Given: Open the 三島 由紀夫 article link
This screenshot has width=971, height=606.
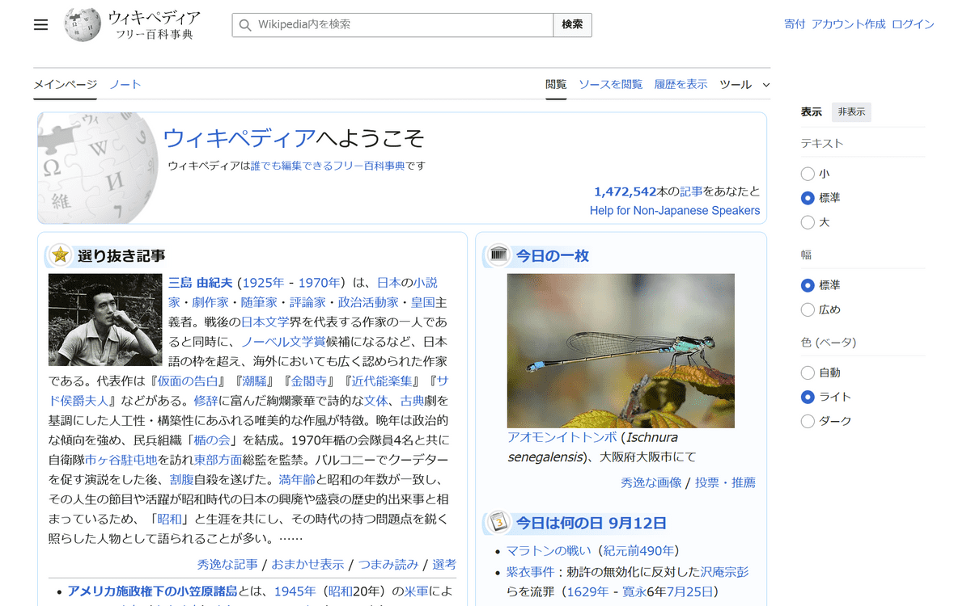Looking at the screenshot, I should point(200,282).
